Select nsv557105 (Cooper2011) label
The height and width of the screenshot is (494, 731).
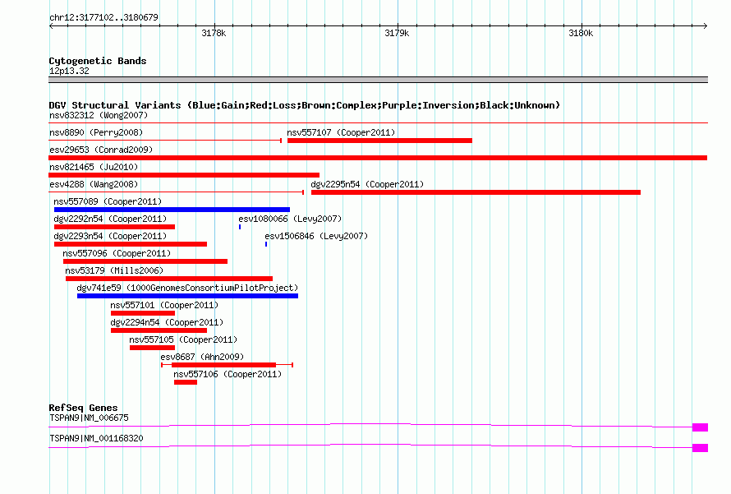183,339
